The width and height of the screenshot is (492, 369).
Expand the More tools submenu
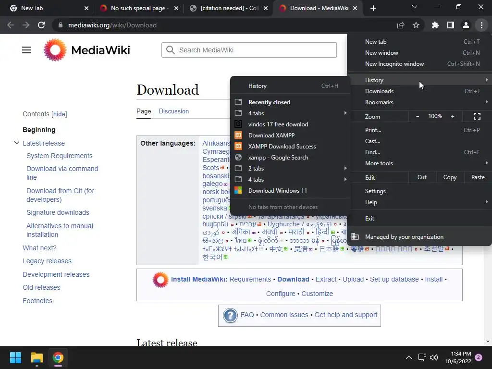coord(419,163)
